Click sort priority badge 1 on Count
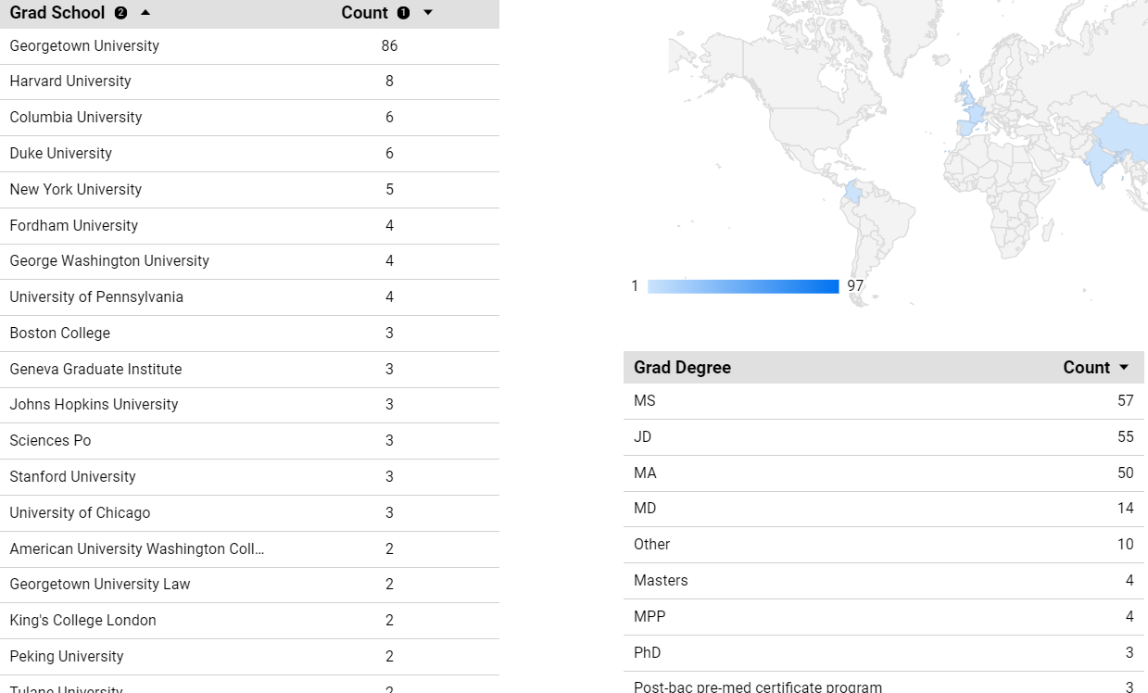Image resolution: width=1148 pixels, height=693 pixels. coord(403,13)
